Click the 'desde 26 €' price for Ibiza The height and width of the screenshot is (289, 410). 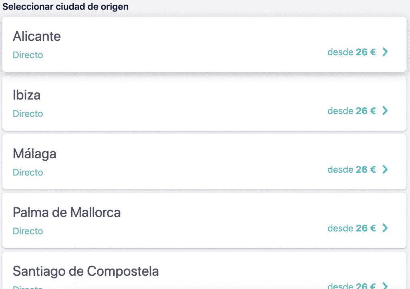click(x=352, y=111)
